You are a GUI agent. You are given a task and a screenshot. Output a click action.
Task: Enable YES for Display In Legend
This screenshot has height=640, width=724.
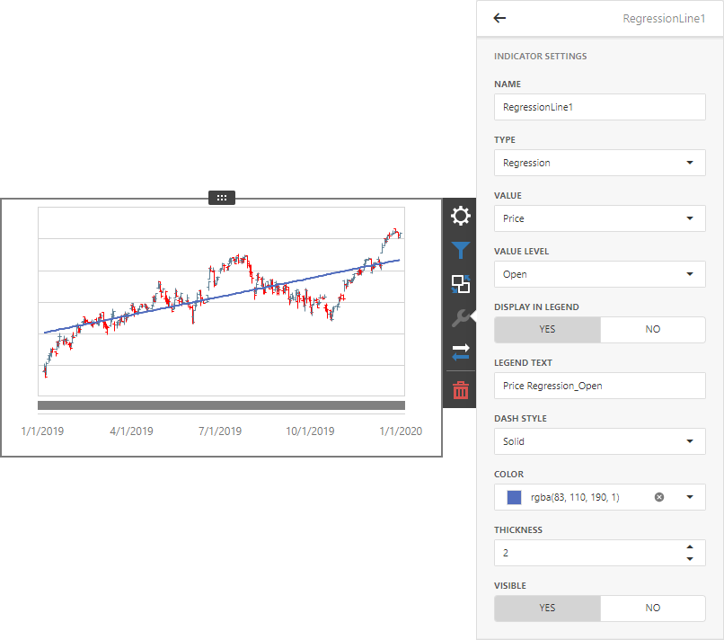(547, 330)
